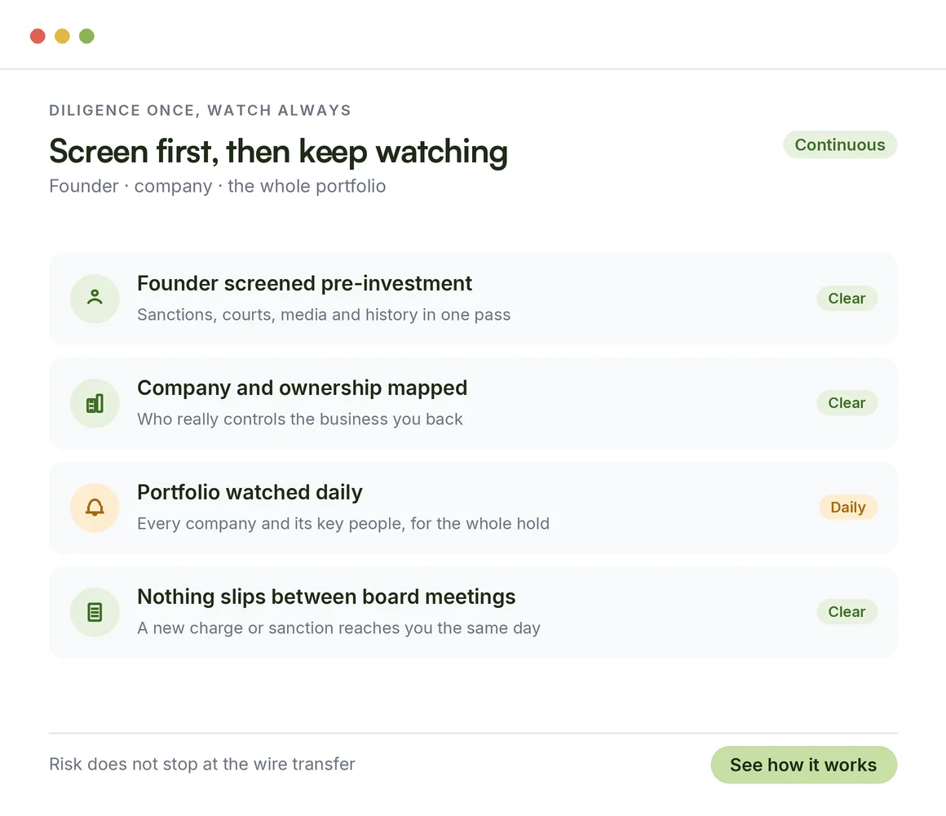The width and height of the screenshot is (946, 816).
Task: Click the Screen first, then keep watching heading
Action: point(278,151)
